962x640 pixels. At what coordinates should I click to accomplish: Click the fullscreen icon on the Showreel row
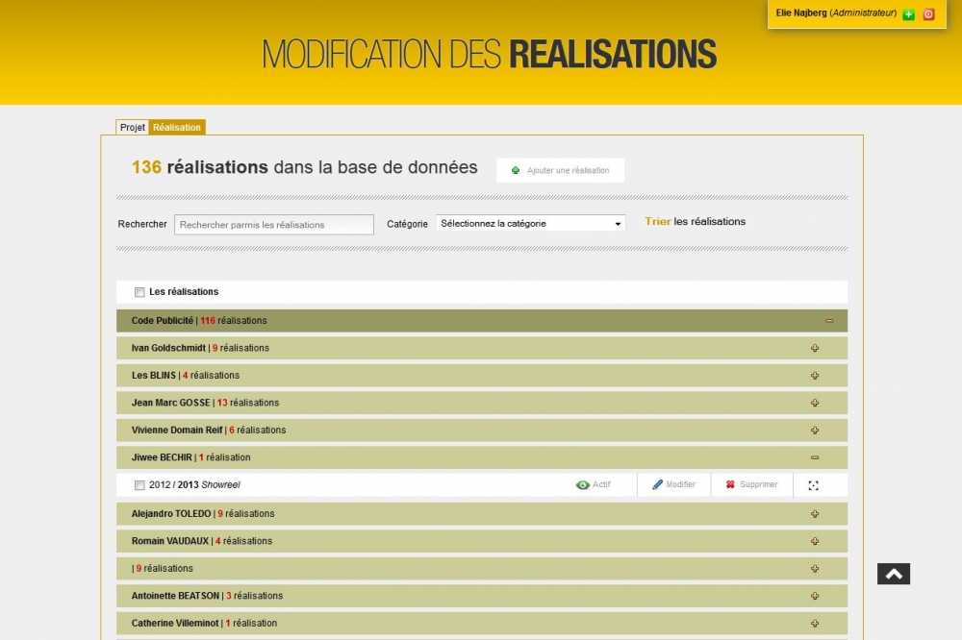pyautogui.click(x=813, y=485)
